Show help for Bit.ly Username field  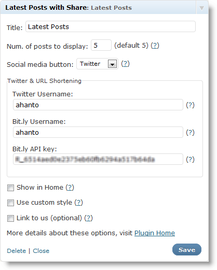pos(190,133)
